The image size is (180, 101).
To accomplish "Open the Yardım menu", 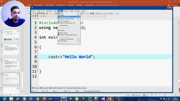I will point(84,11).
